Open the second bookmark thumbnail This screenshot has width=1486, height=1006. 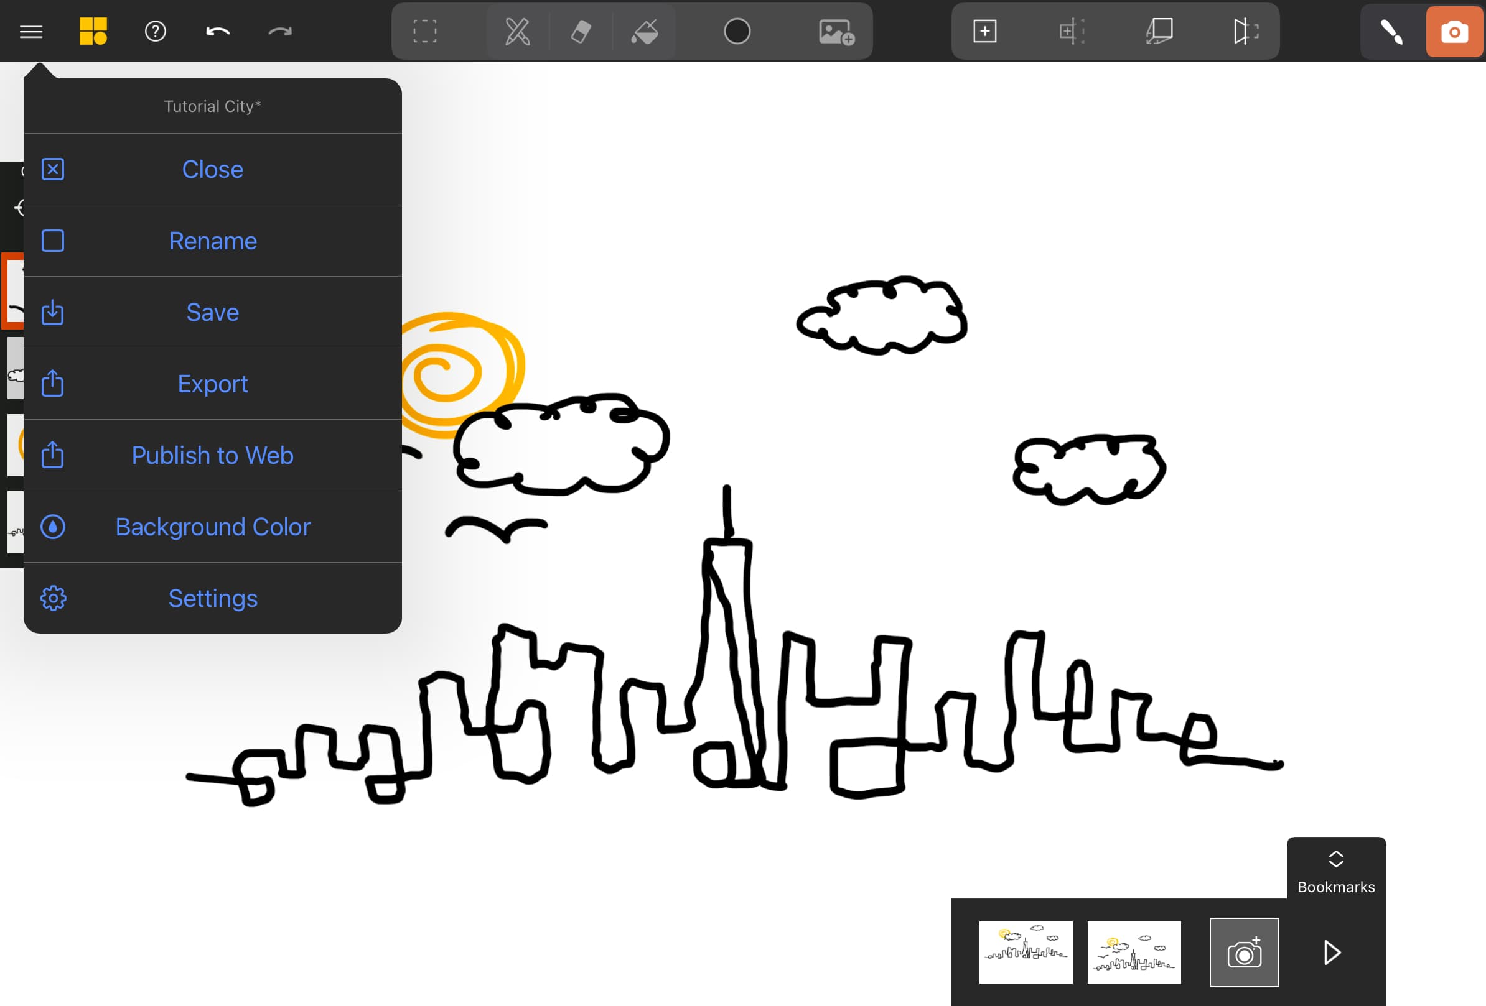[1134, 953]
